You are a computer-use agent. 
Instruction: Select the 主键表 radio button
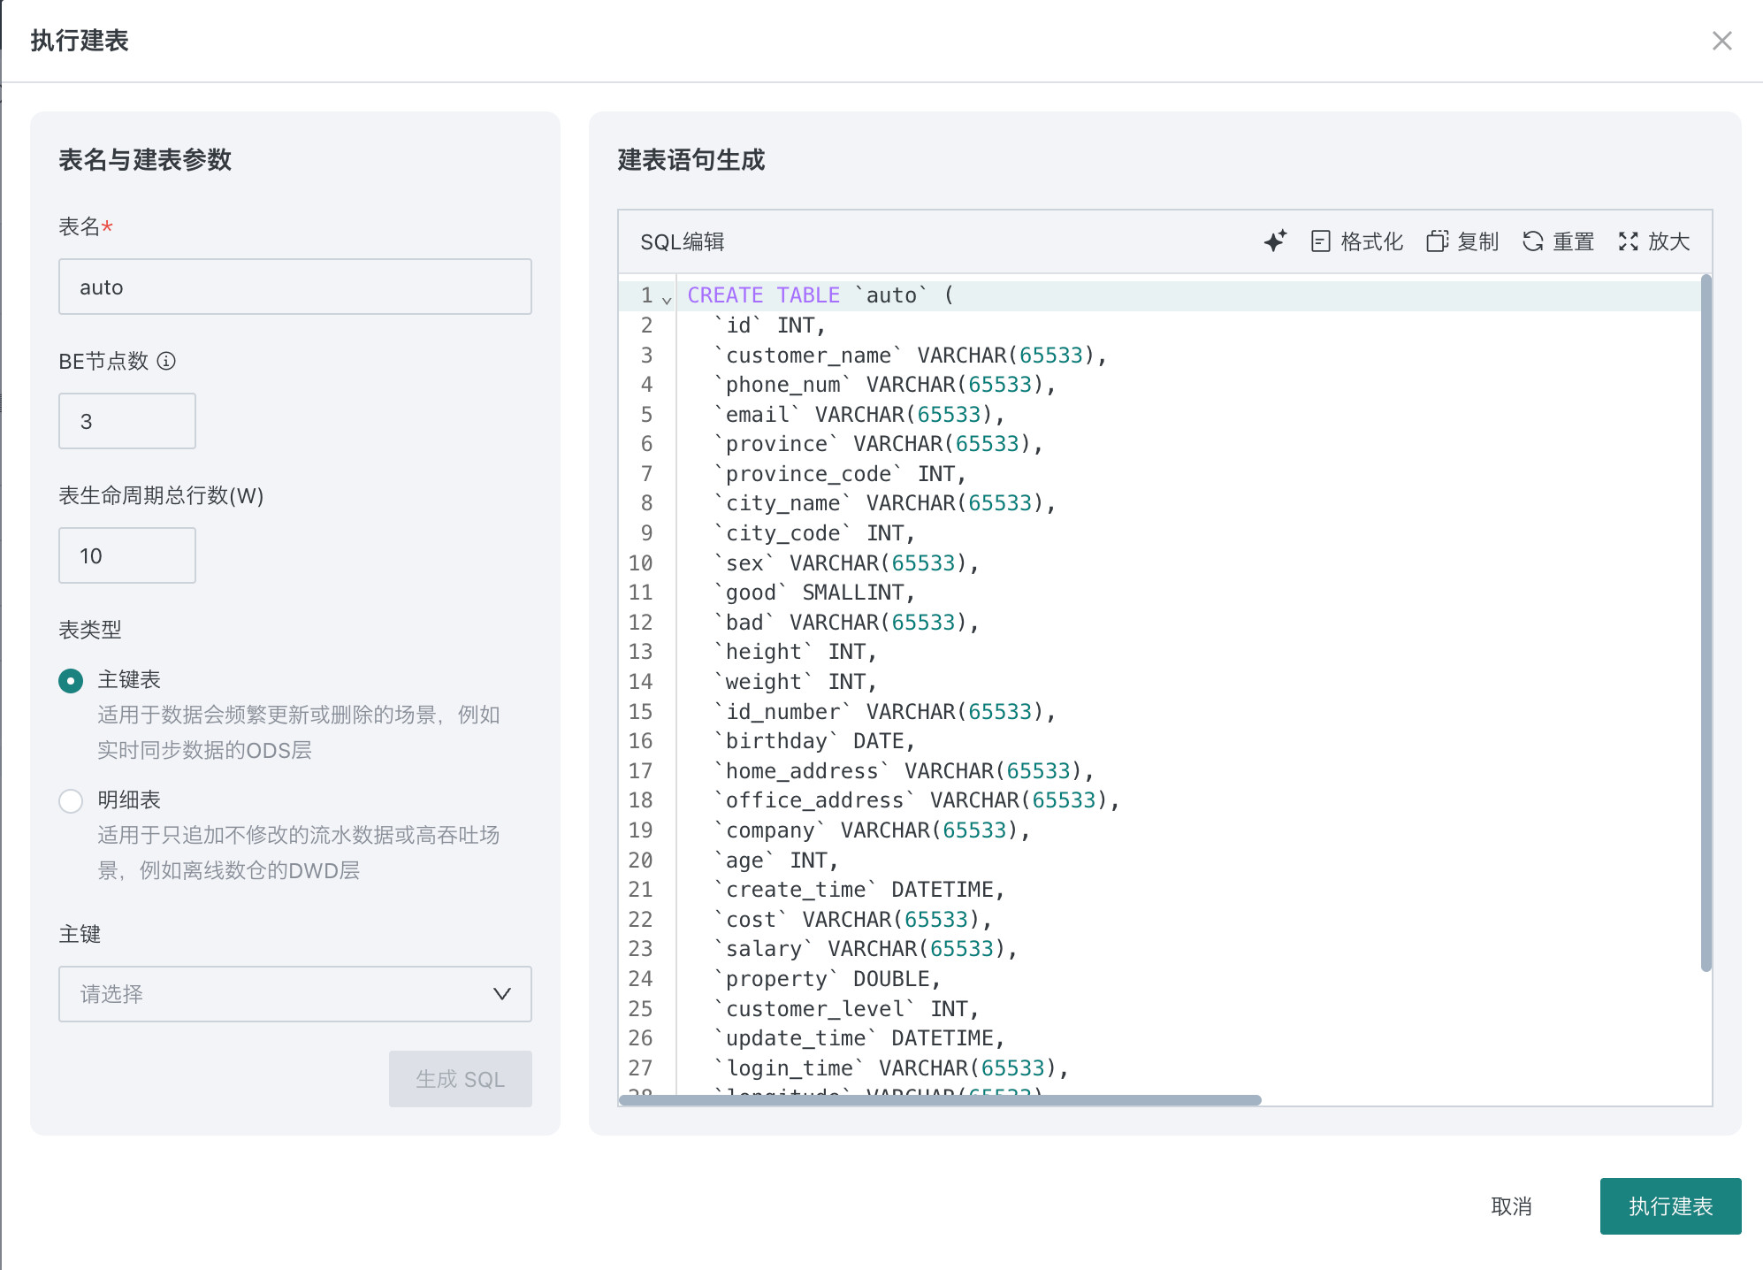tap(71, 680)
